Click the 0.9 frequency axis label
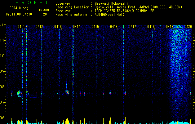195x124 pixels. pos(3,71)
